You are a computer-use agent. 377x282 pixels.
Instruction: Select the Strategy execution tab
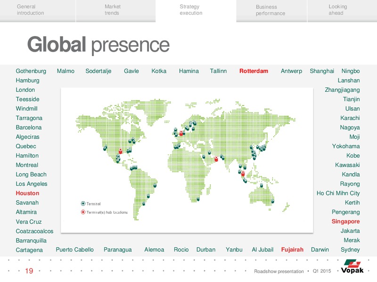[196, 11]
